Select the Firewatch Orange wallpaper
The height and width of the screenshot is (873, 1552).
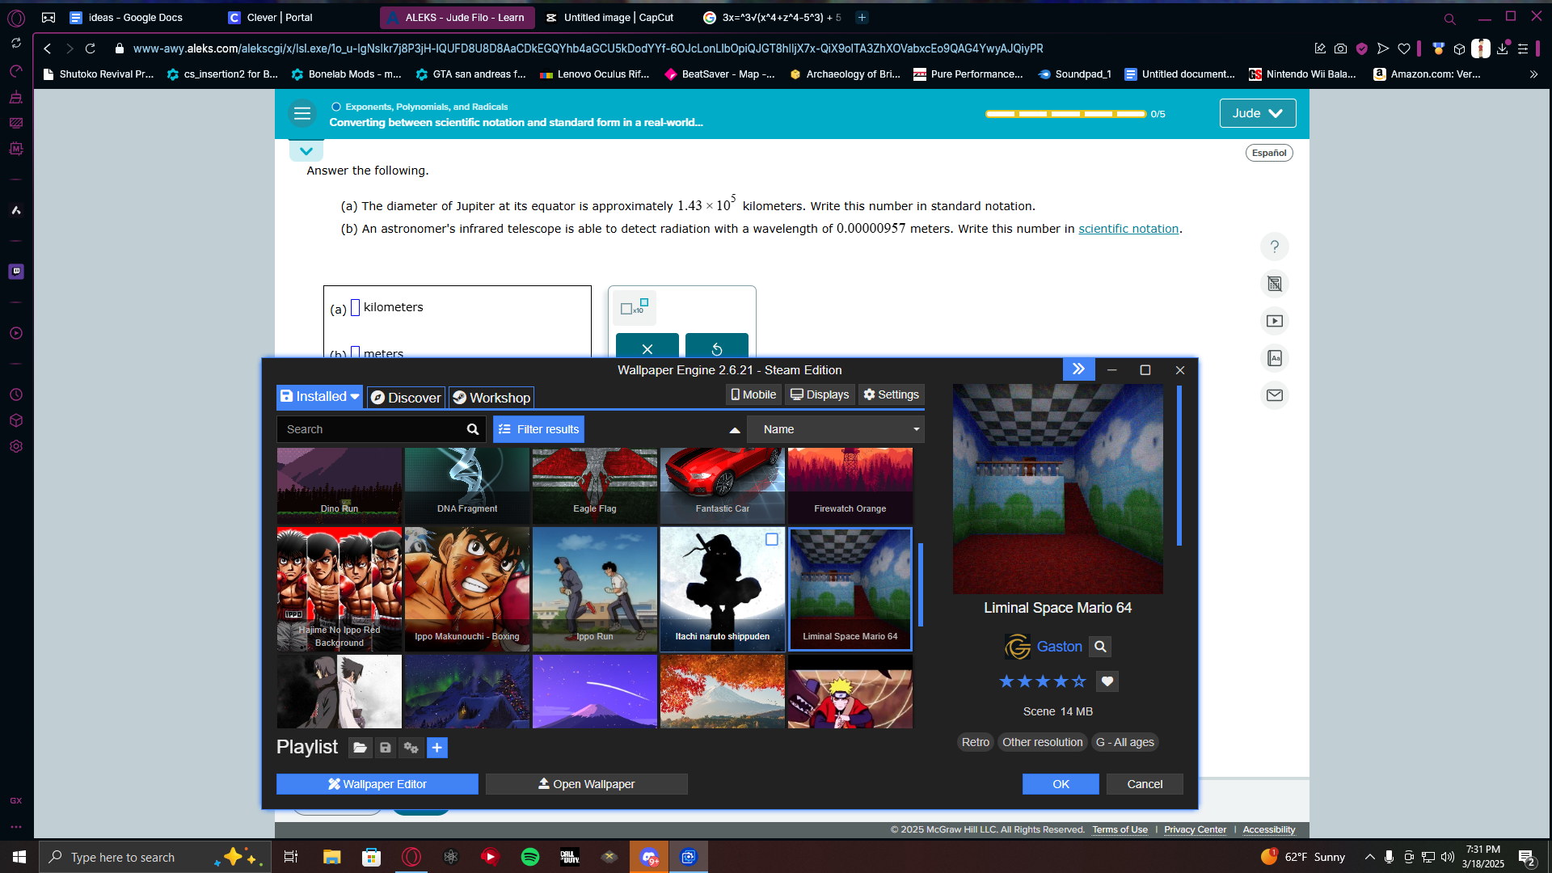[x=850, y=485]
